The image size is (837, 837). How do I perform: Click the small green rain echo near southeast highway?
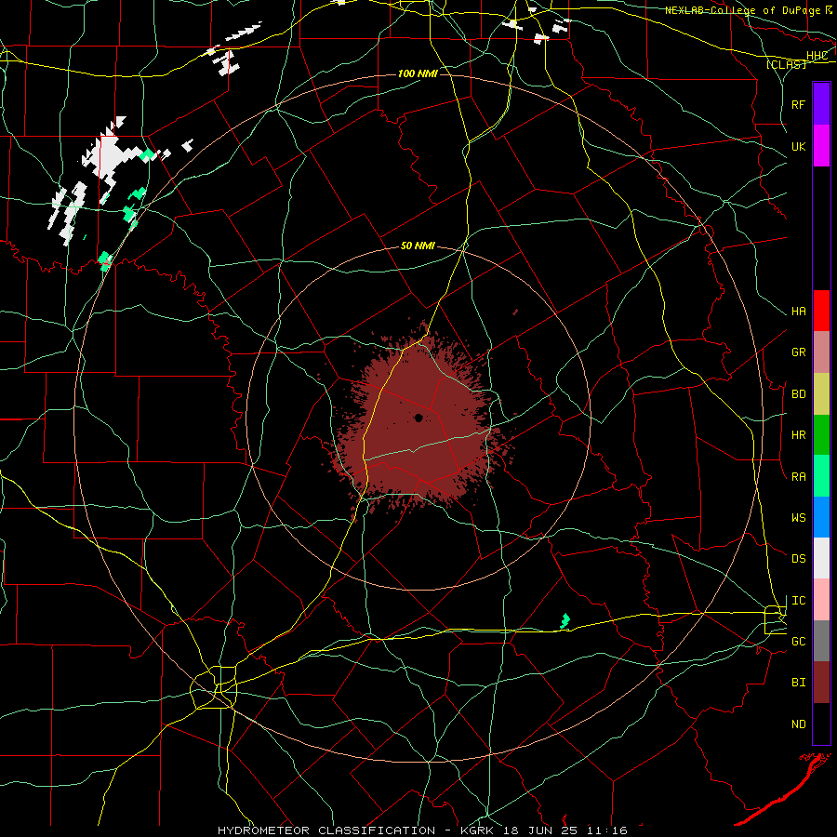565,621
